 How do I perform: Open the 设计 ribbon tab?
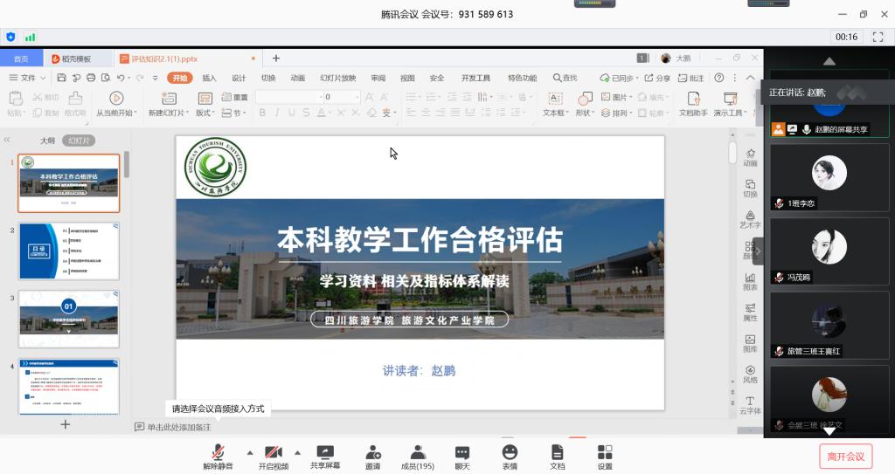tap(239, 78)
